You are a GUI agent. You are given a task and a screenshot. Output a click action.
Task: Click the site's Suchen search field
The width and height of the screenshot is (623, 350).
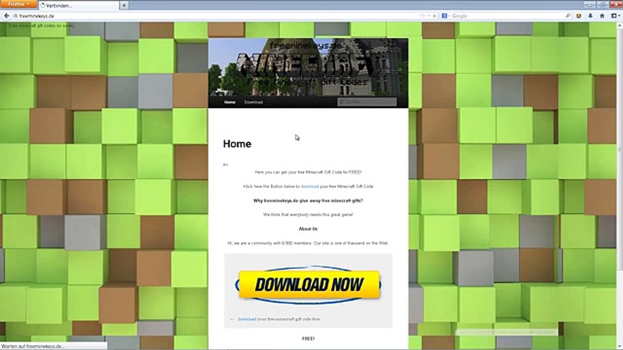(x=366, y=102)
